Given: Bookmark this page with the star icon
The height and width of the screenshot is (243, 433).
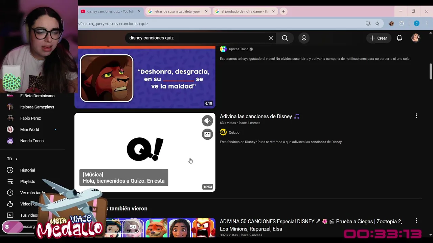Looking at the screenshot, I should pos(377,24).
